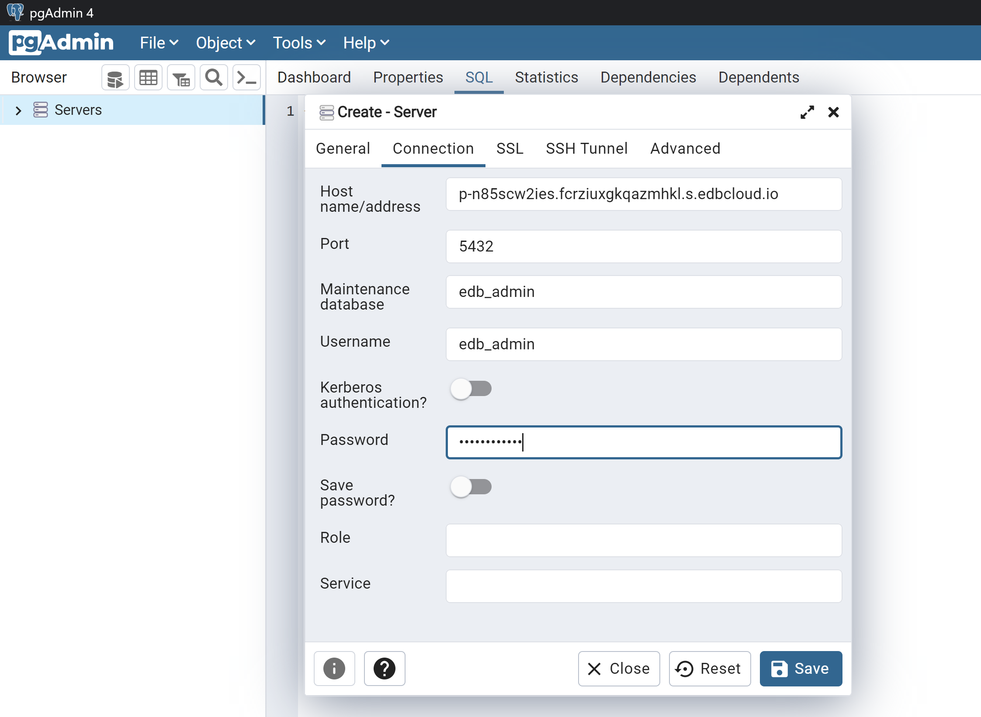Go to the Advanced tab
981x717 pixels.
click(x=685, y=148)
